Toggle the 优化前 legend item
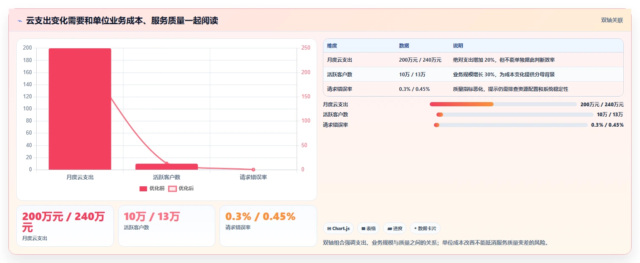 [152, 188]
